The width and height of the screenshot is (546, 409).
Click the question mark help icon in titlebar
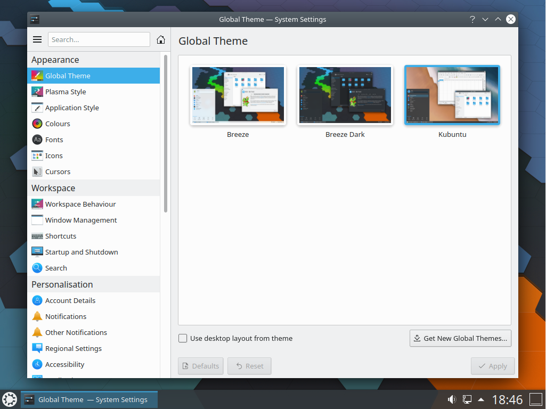point(472,20)
